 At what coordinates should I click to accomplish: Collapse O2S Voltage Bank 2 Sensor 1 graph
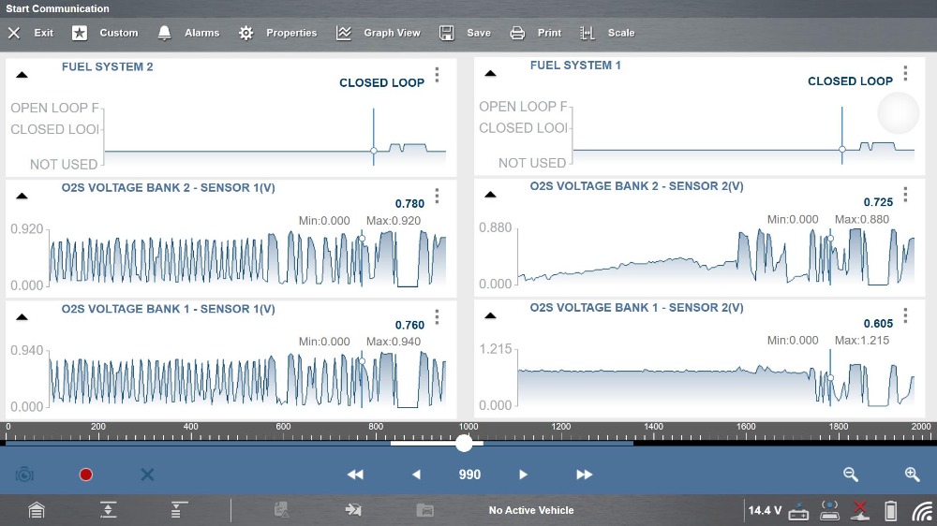point(22,196)
